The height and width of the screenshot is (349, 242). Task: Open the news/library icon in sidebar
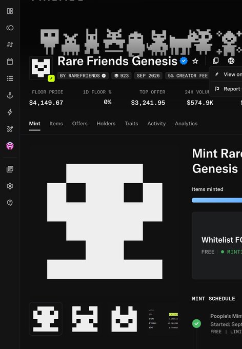pos(10,169)
